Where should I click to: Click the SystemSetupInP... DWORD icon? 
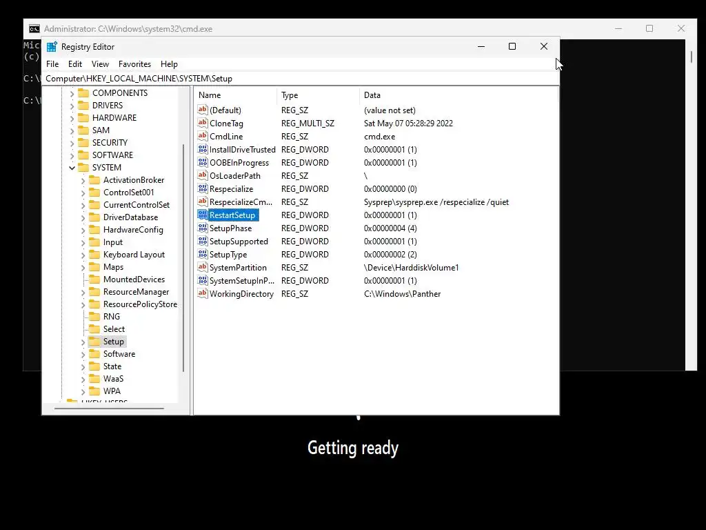[x=203, y=280]
